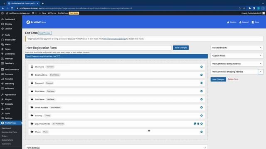Open Customers submenu item

pyautogui.click(x=6, y=144)
